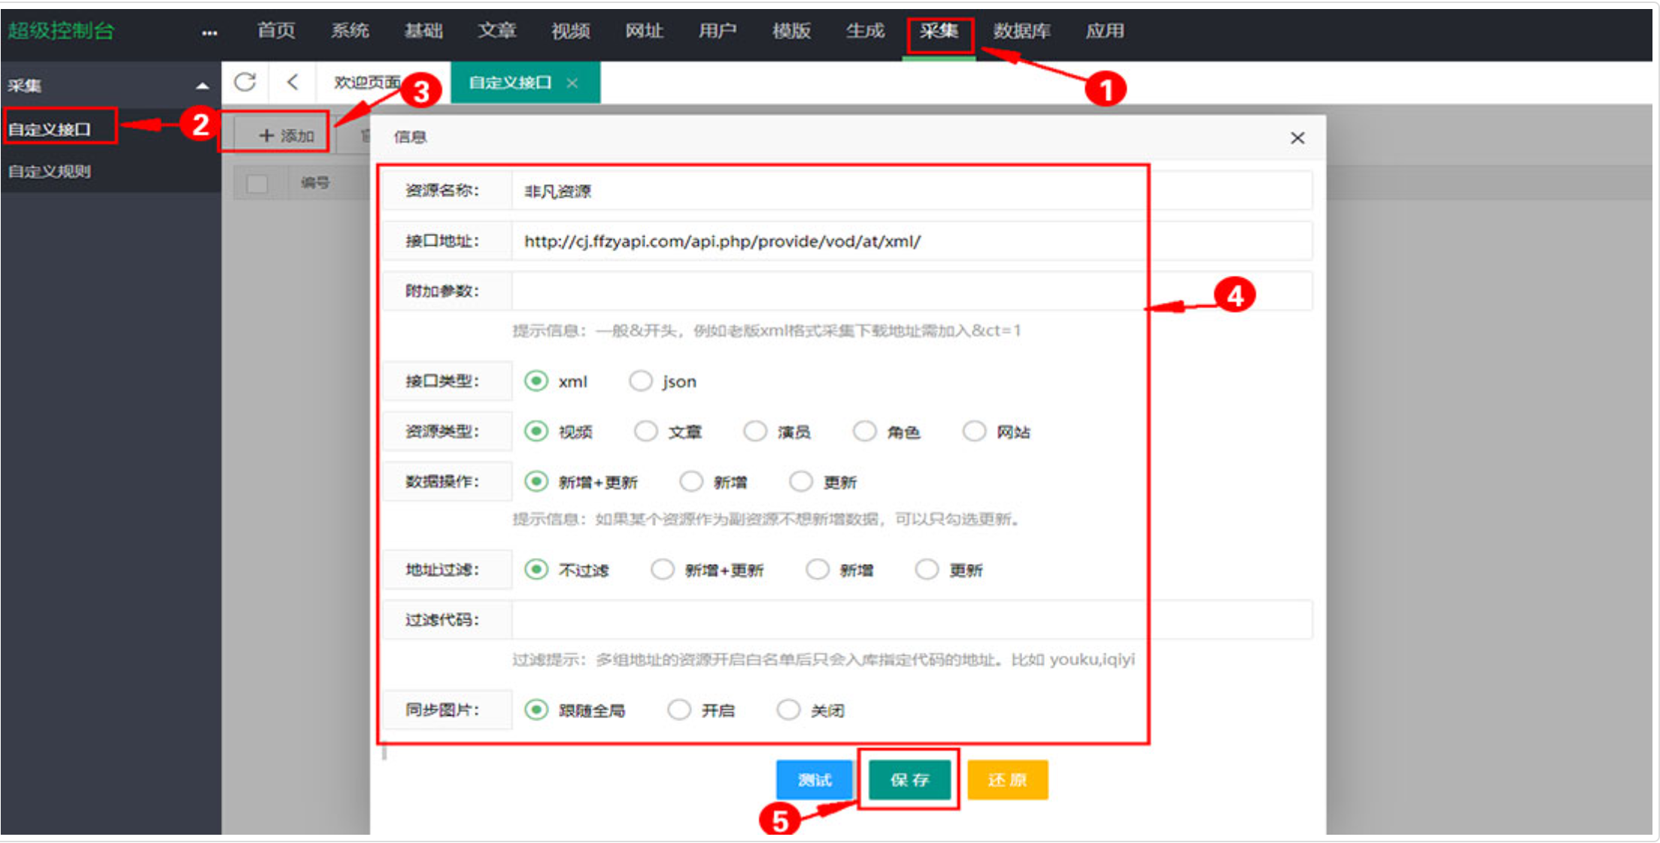Open the 采集 top menu
The image size is (1660, 843).
pyautogui.click(x=939, y=31)
